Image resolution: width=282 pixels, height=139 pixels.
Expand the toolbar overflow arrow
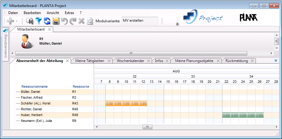click(178, 24)
